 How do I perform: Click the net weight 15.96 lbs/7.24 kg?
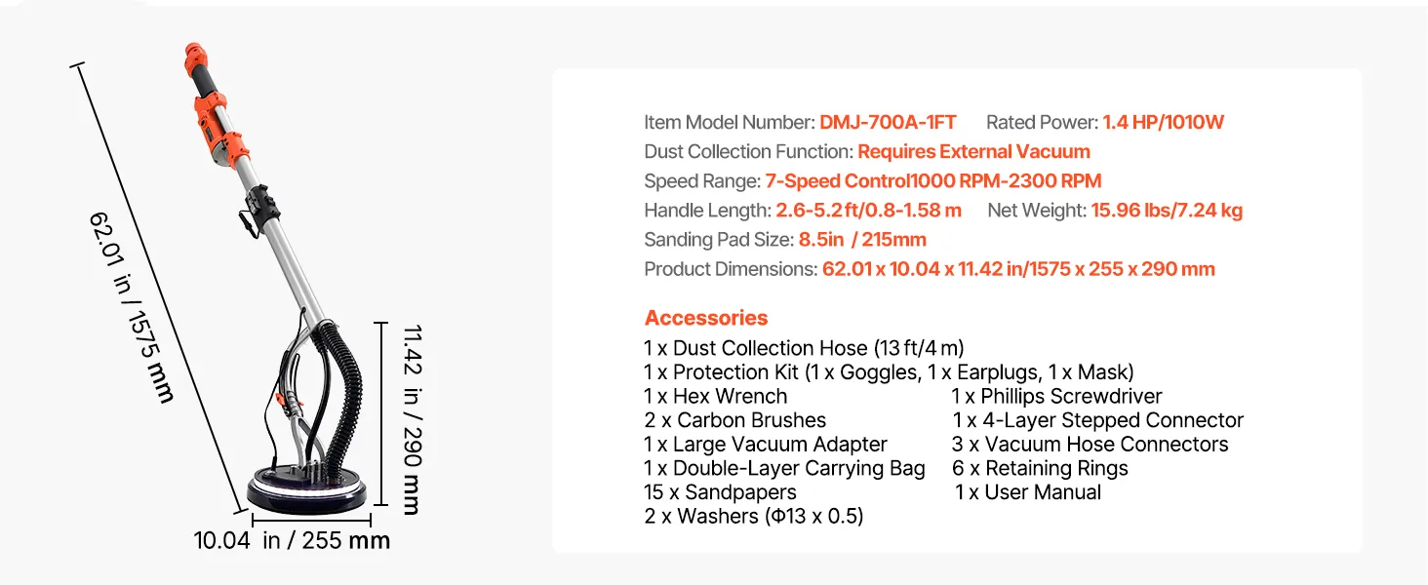[1167, 211]
